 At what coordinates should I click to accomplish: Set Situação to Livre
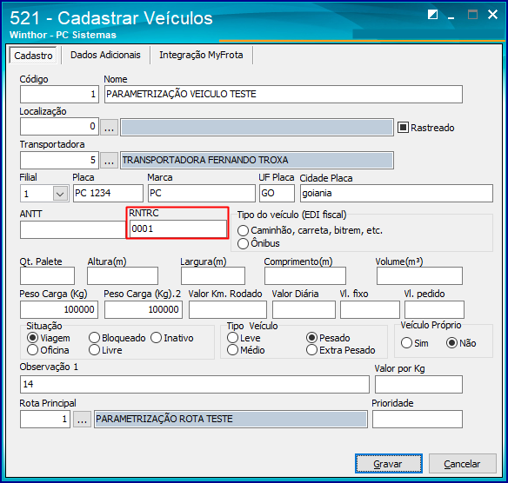[x=94, y=350]
